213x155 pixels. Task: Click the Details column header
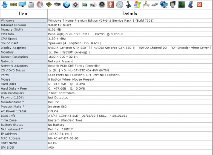pyautogui.click(x=130, y=14)
